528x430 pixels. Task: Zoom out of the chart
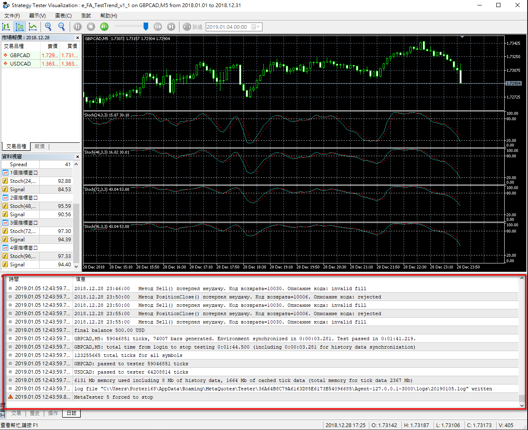62,27
